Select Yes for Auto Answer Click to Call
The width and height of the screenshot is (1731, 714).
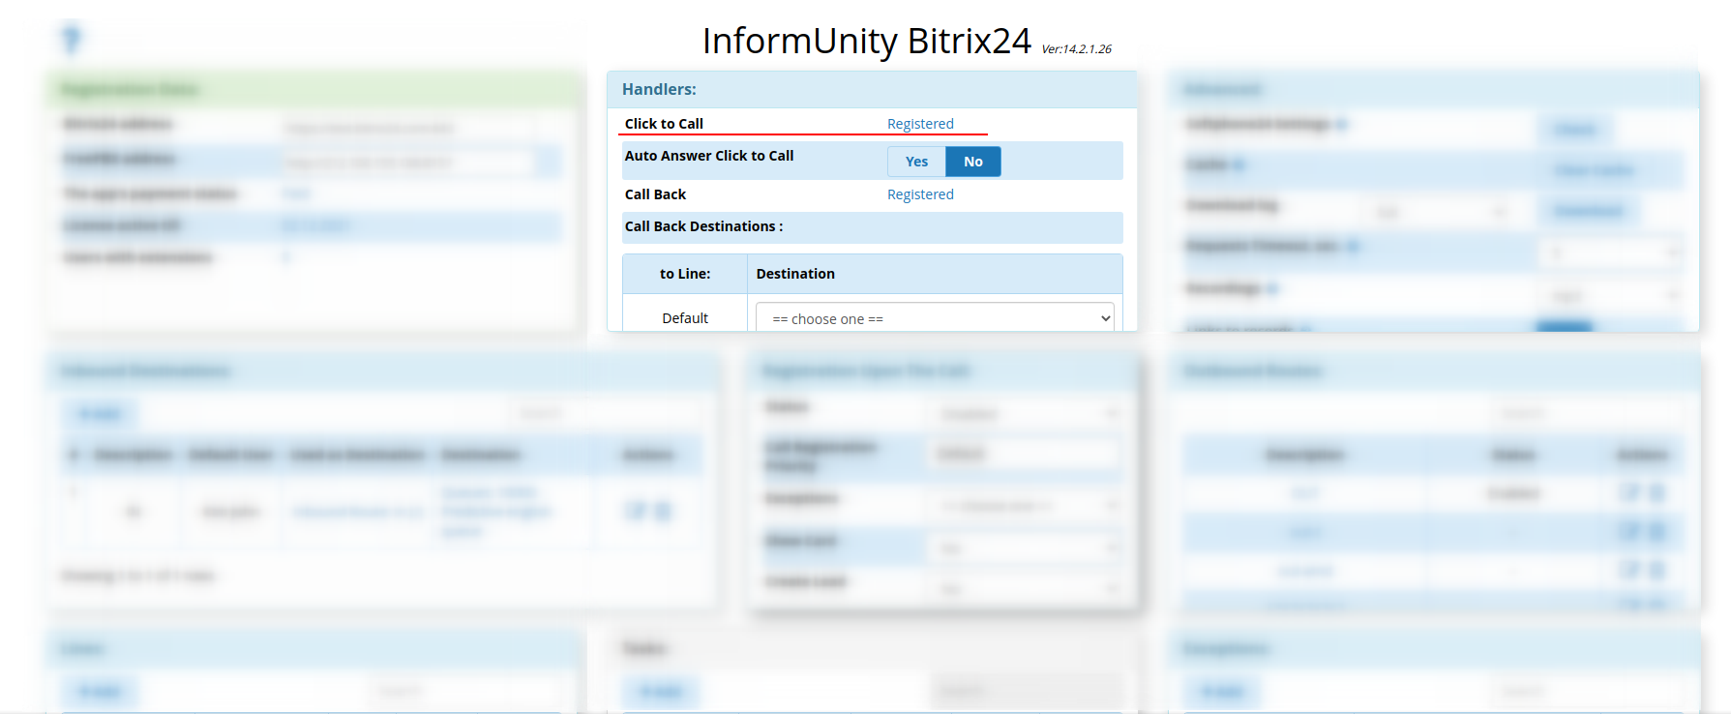[x=916, y=162]
